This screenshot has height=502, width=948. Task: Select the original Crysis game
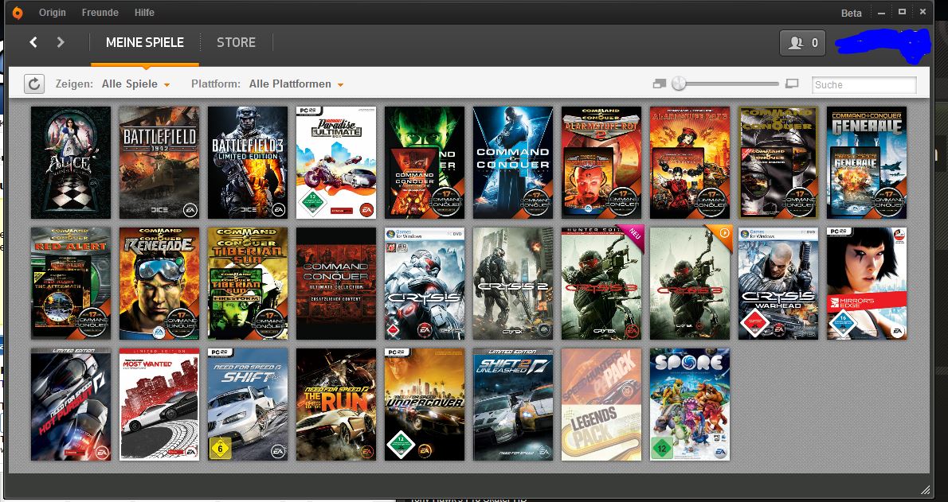[x=425, y=283]
